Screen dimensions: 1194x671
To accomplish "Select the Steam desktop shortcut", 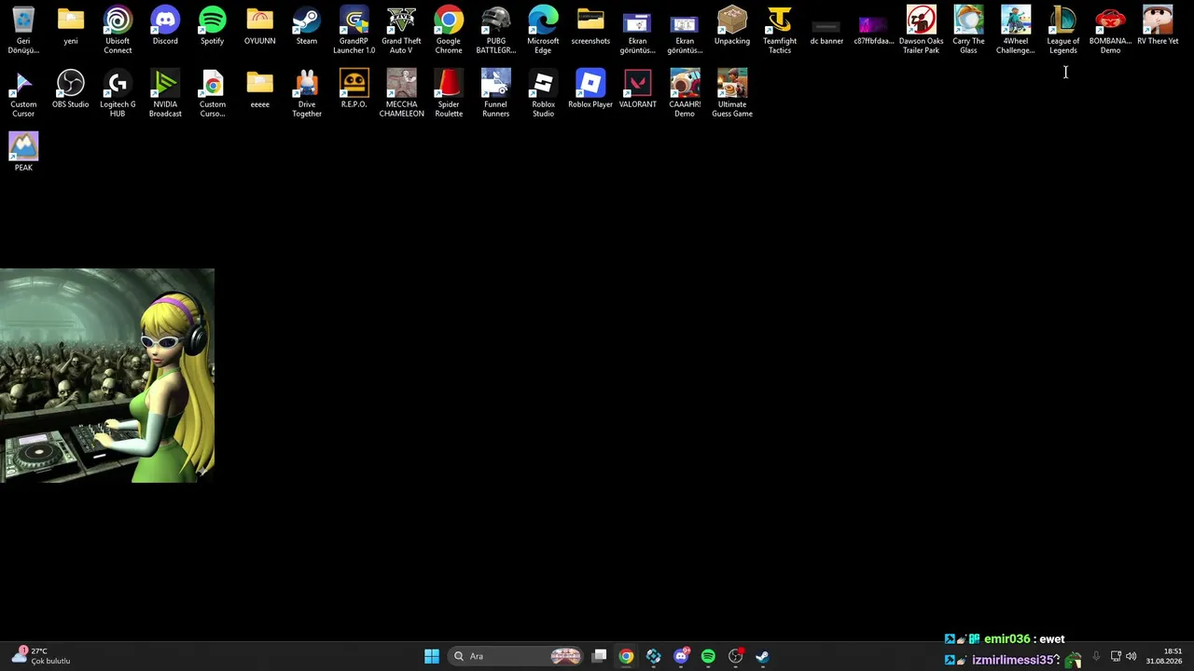I will (307, 26).
